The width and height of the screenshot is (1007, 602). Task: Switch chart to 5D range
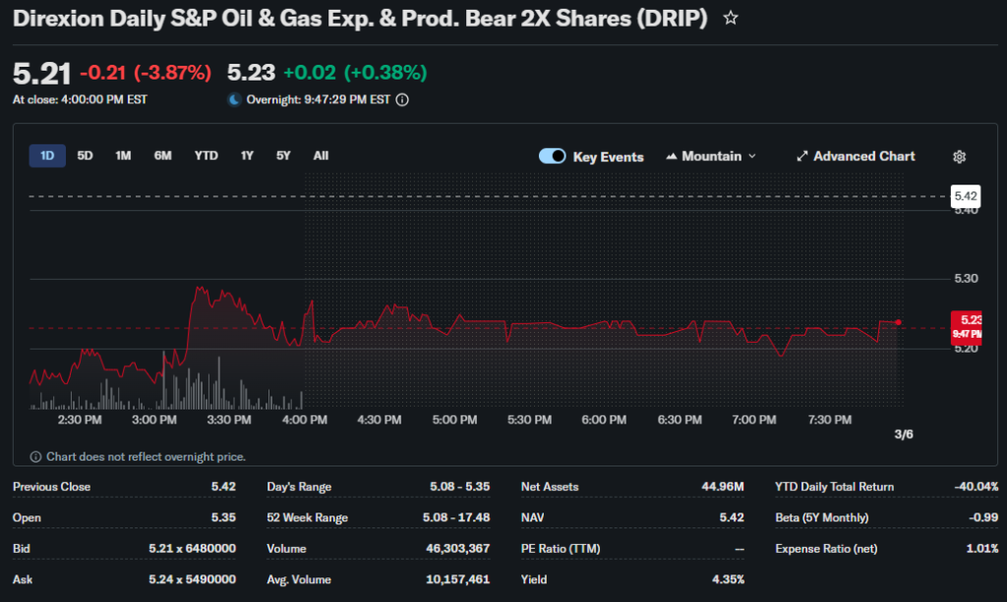[x=86, y=155]
